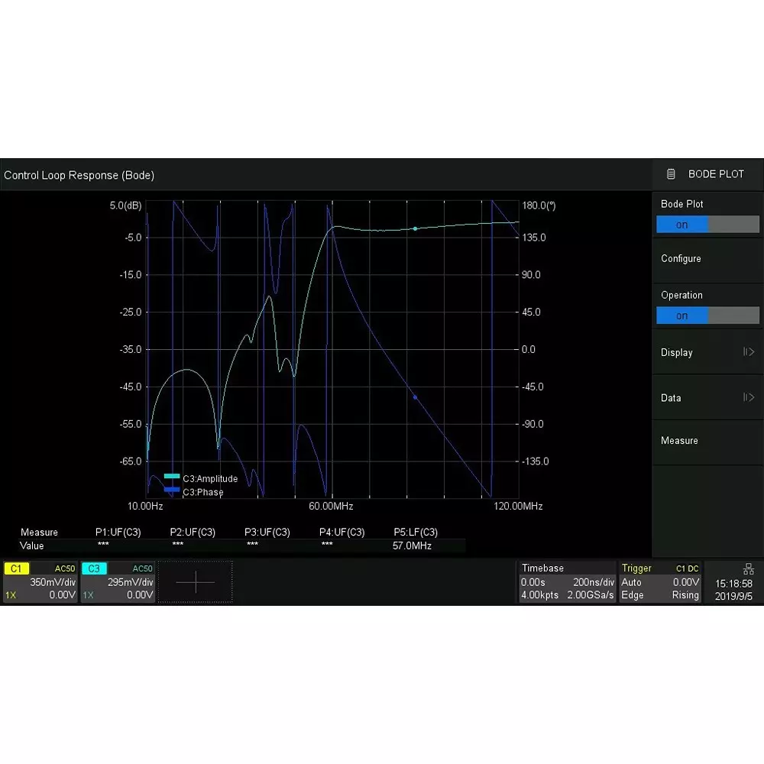The width and height of the screenshot is (764, 764).
Task: Open the Data menu entry
Action: (x=707, y=398)
